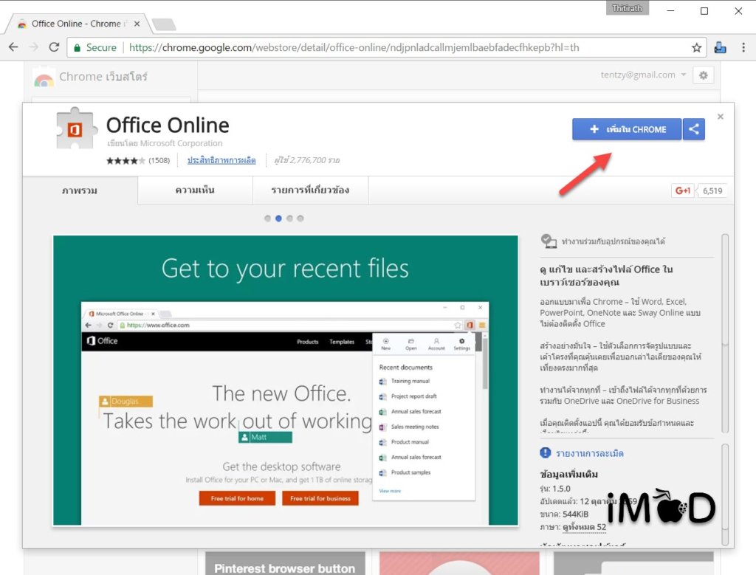
Task: Click the bookmark star in address bar
Action: coord(696,47)
